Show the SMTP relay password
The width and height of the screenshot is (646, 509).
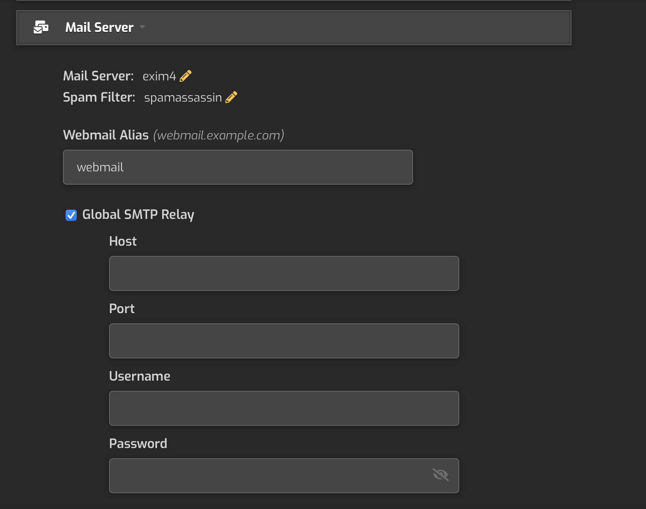pyautogui.click(x=440, y=475)
